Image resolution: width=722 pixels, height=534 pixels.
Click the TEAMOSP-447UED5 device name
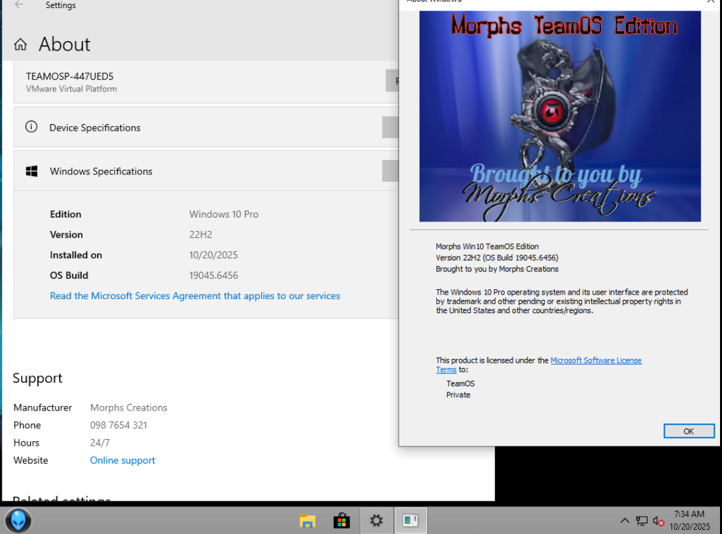(x=70, y=76)
